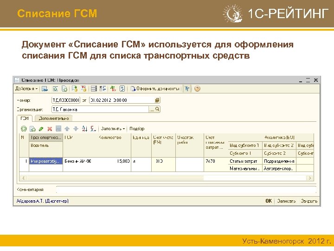
Task: Click the first toolbar icon after Действия
Action: click(45, 89)
